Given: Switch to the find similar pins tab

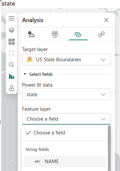Looking at the screenshot, I should tap(102, 34).
